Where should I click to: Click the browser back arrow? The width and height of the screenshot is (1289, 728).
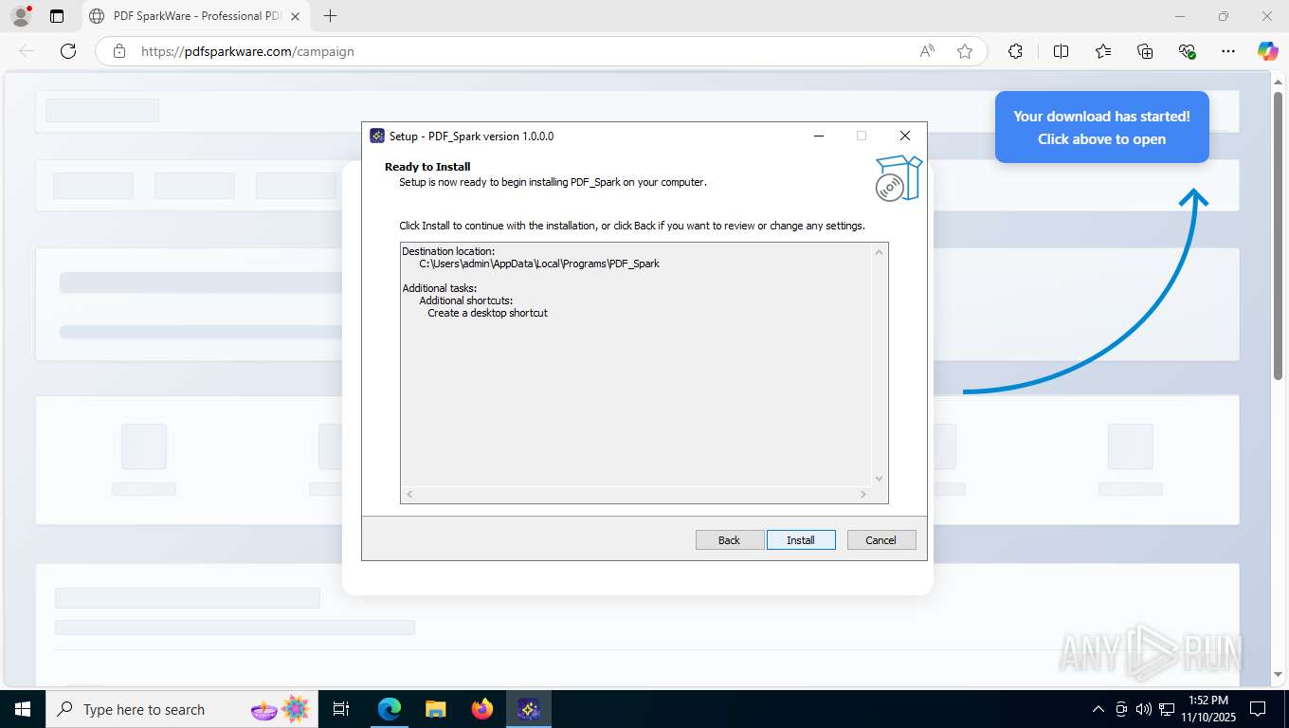[27, 51]
